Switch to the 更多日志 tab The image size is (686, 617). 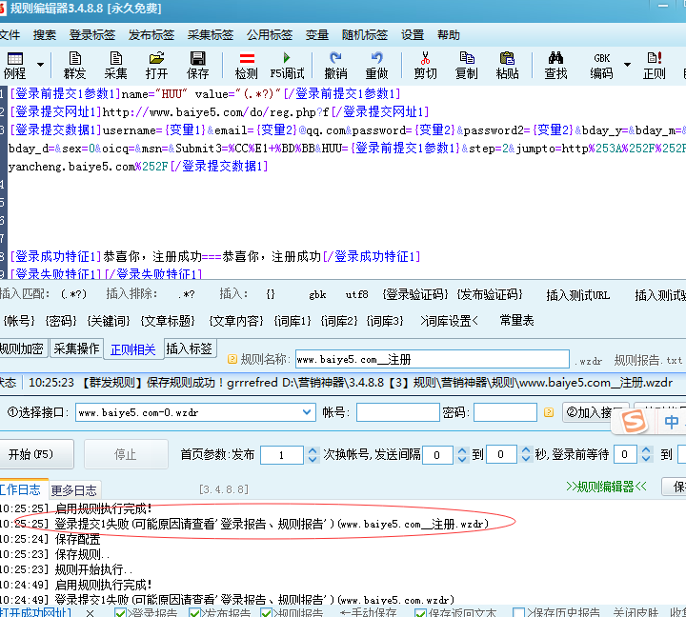pyautogui.click(x=74, y=489)
